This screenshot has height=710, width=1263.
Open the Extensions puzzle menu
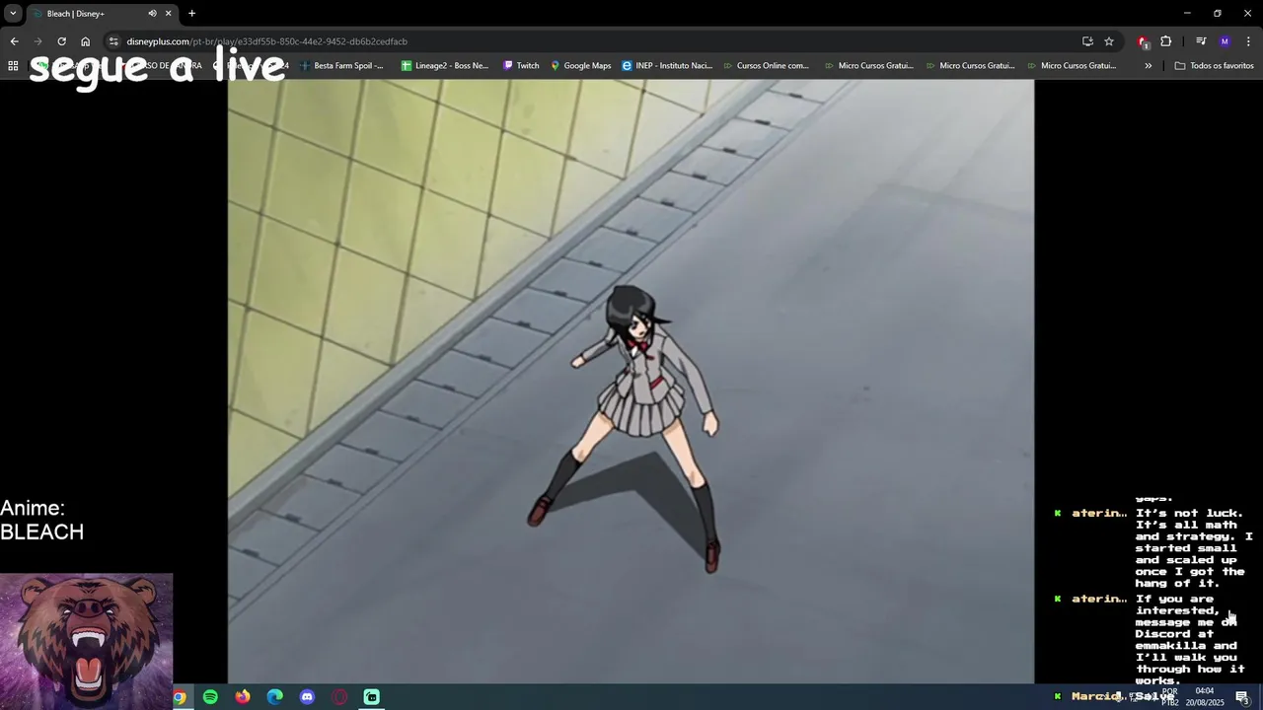pos(1166,41)
